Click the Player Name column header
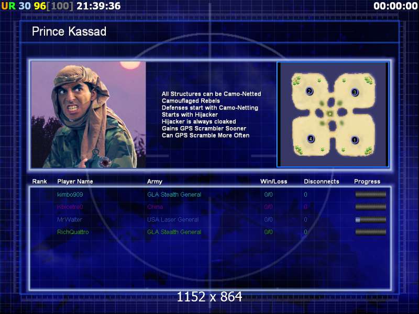 [75, 182]
